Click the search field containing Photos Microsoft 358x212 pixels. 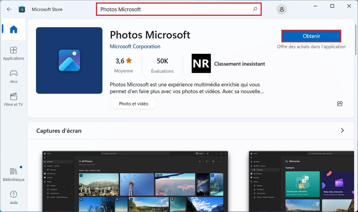[x=179, y=9]
